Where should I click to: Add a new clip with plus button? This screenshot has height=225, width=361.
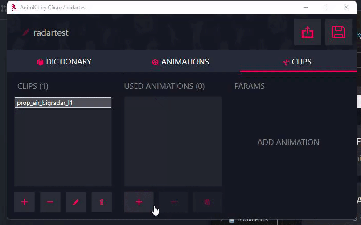point(25,202)
